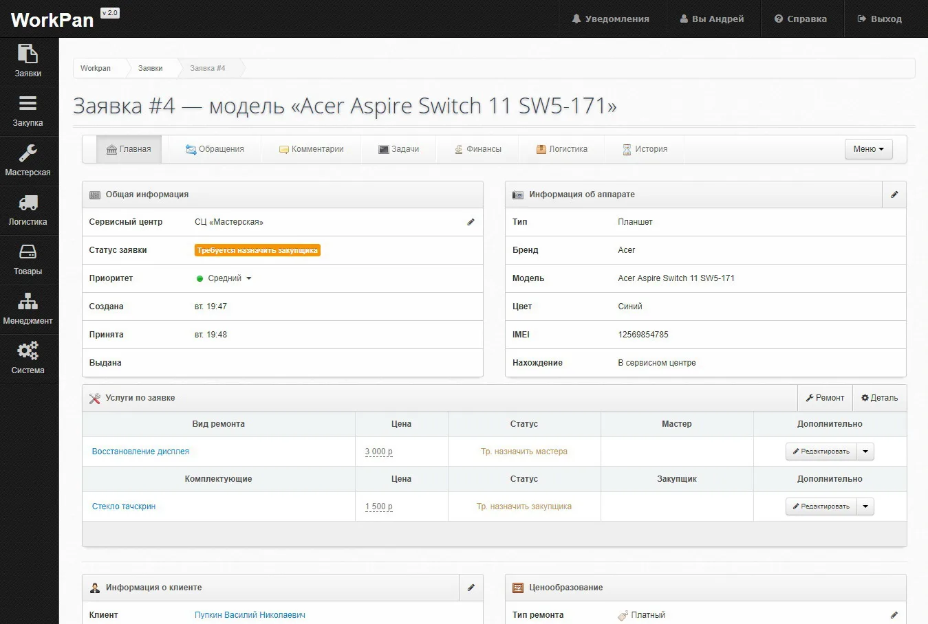Click the СЦ «Мастерская» value
This screenshot has height=624, width=928.
229,222
